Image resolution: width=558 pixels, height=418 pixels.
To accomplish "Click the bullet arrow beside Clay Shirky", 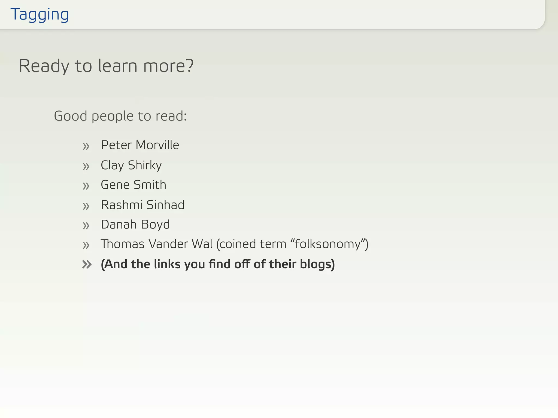I will 86,166.
